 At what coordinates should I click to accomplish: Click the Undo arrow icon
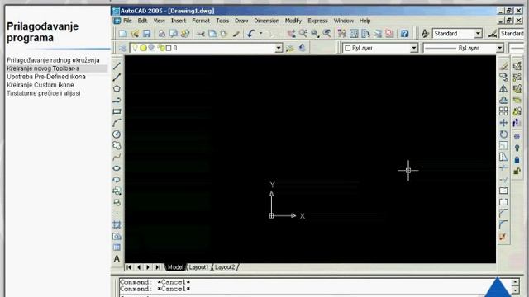click(x=250, y=34)
